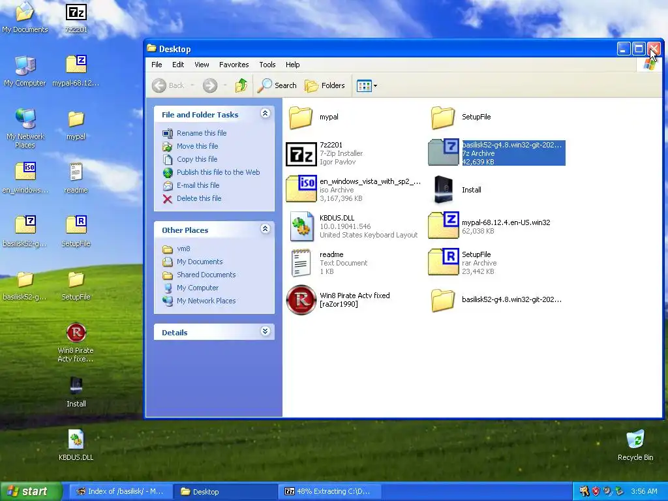Select the highlighted basilisk52 7z Archive file
This screenshot has height=501, width=668.
coord(496,153)
